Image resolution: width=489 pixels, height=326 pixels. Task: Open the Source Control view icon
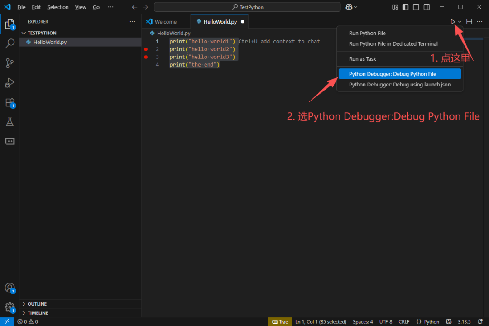(x=10, y=63)
